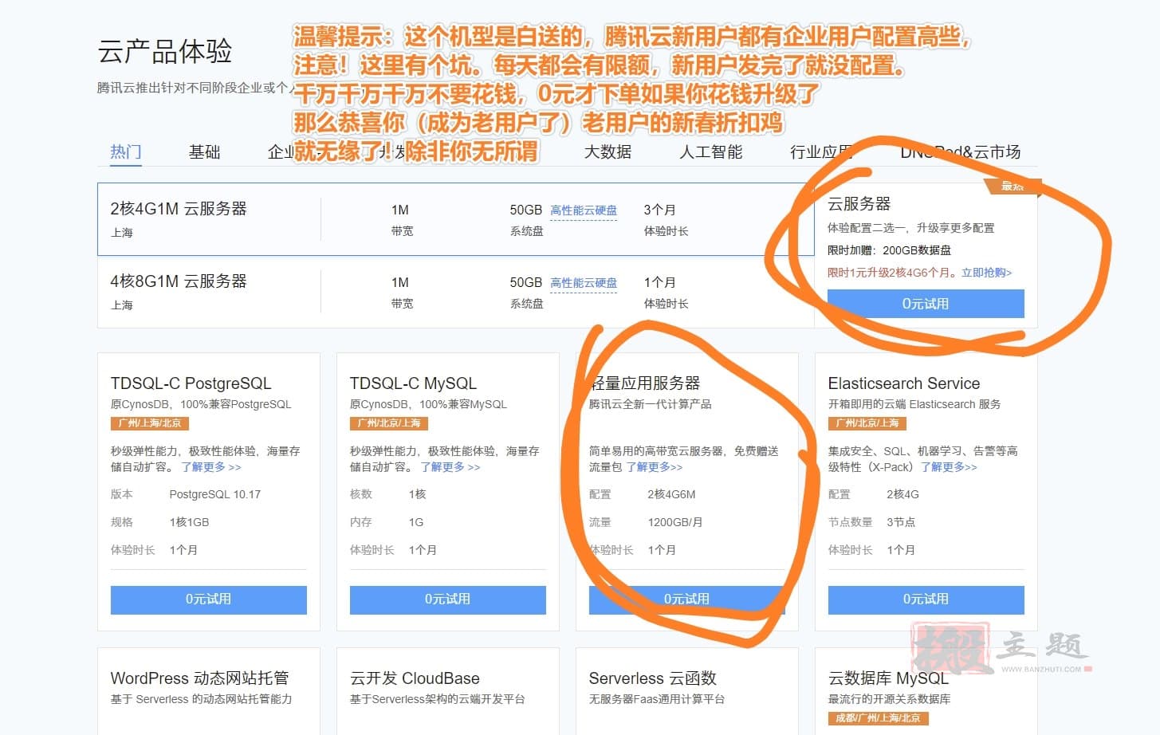
Task: Click the TDSQL-C PostgreSQL card title
Action: (191, 383)
